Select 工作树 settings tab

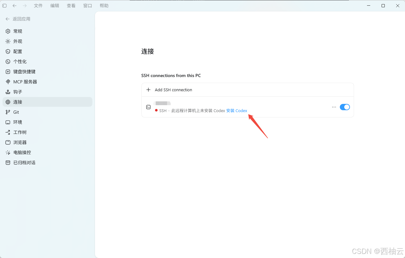(47, 132)
